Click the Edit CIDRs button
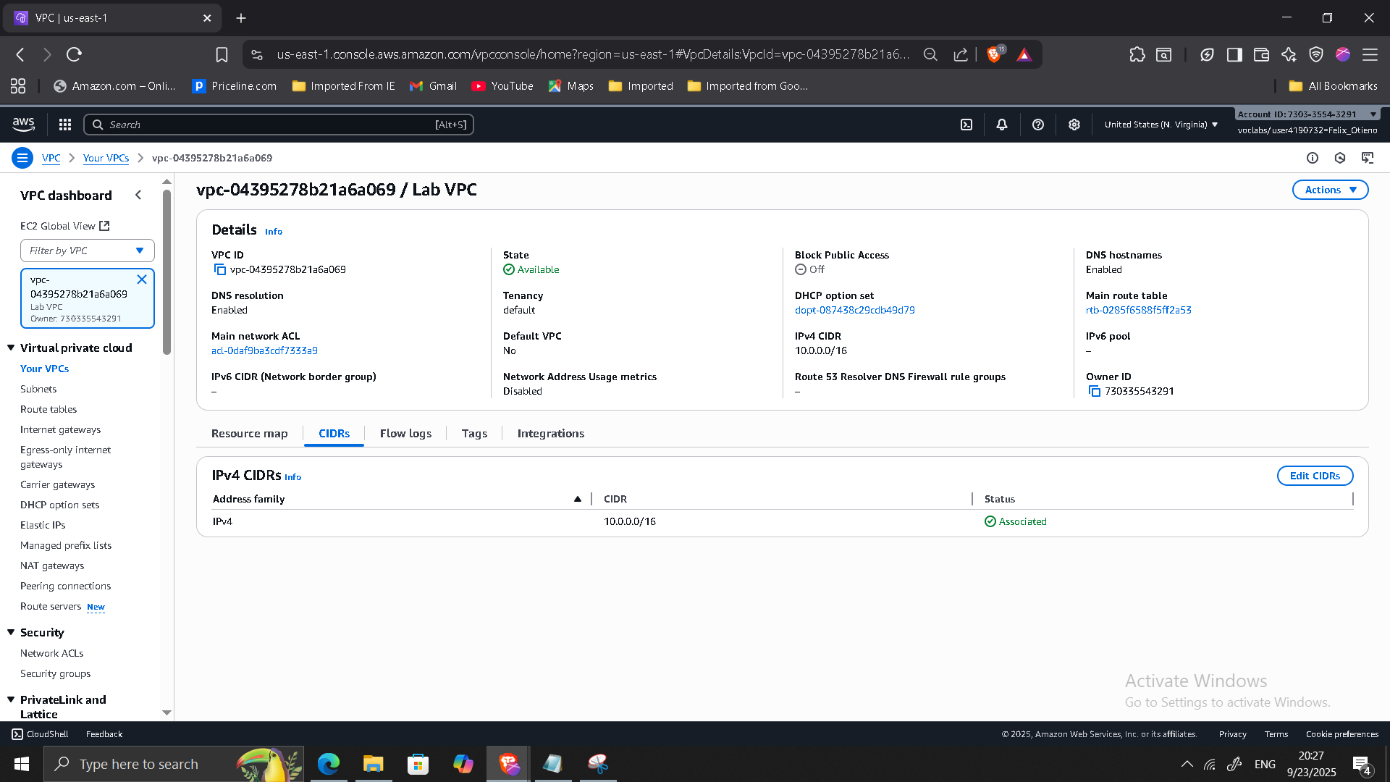1390x782 pixels. [x=1315, y=476]
